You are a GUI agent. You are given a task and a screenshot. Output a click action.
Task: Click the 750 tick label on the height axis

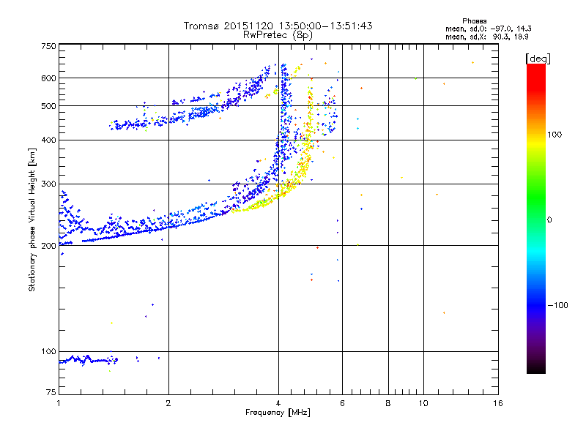pyautogui.click(x=49, y=46)
